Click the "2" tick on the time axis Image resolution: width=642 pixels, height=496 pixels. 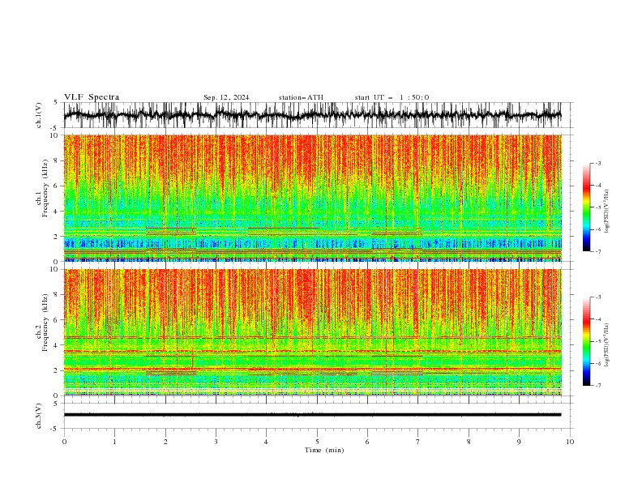click(x=165, y=442)
